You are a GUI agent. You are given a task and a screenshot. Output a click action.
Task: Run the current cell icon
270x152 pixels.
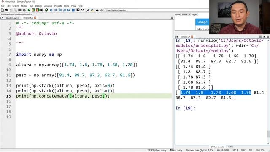33,10
